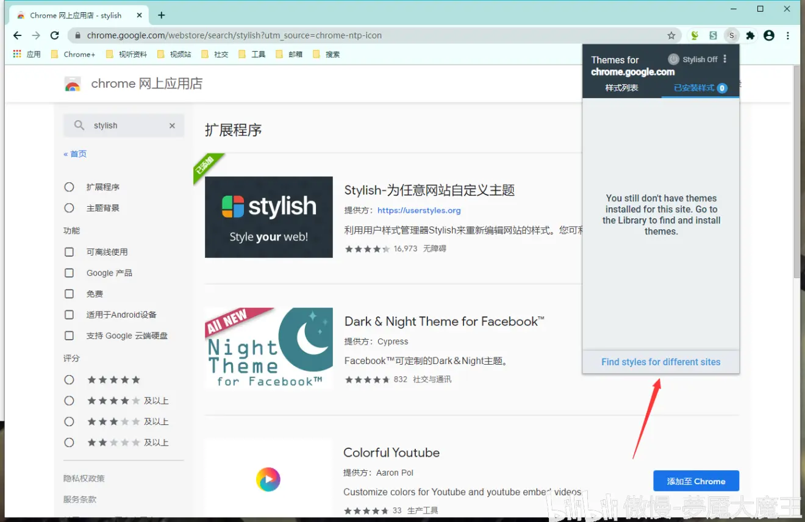Check the Google 产品 checkbox
The height and width of the screenshot is (522, 805).
coord(70,273)
